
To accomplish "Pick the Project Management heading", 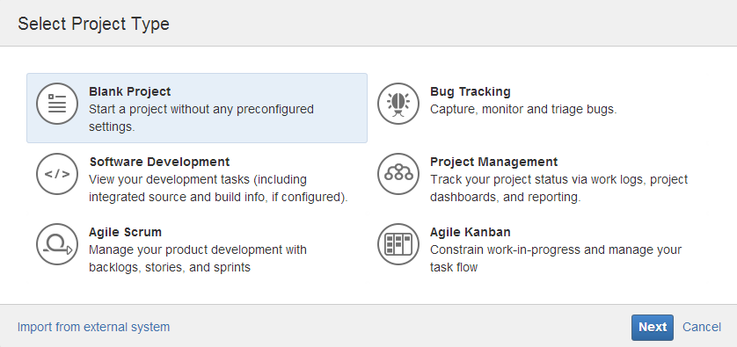I will [x=494, y=162].
